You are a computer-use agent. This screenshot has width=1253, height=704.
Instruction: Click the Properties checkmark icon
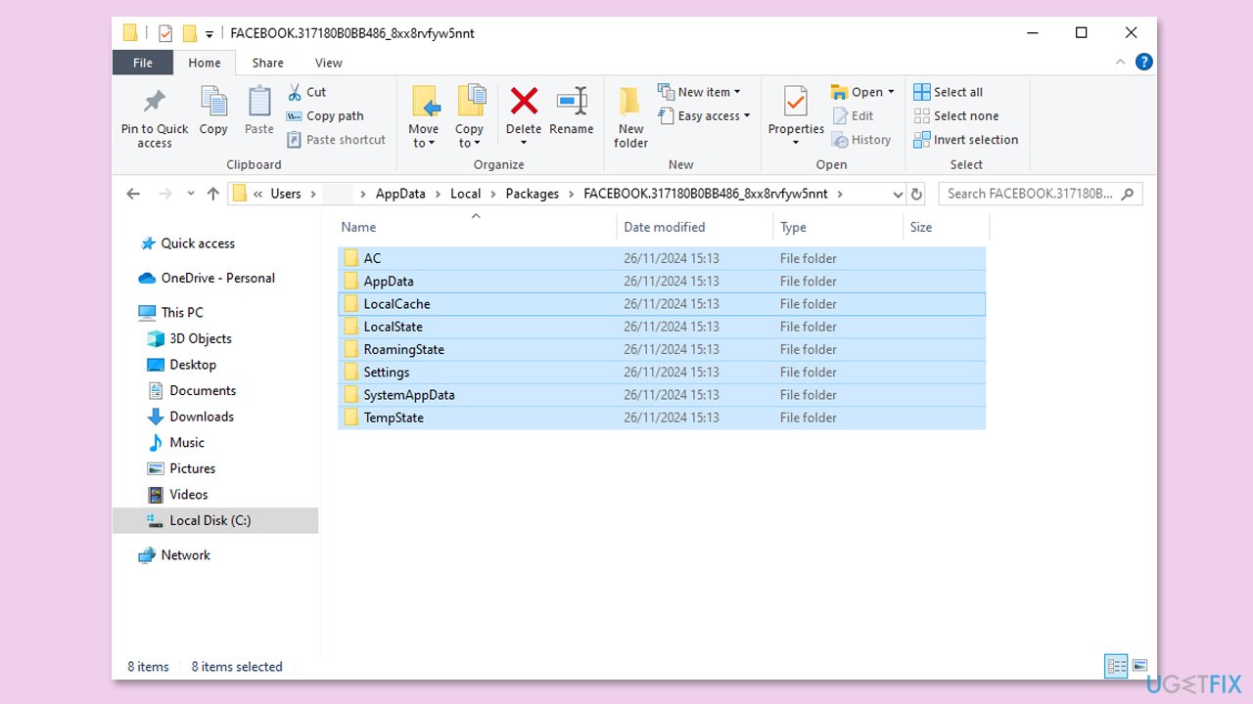pyautogui.click(x=796, y=102)
